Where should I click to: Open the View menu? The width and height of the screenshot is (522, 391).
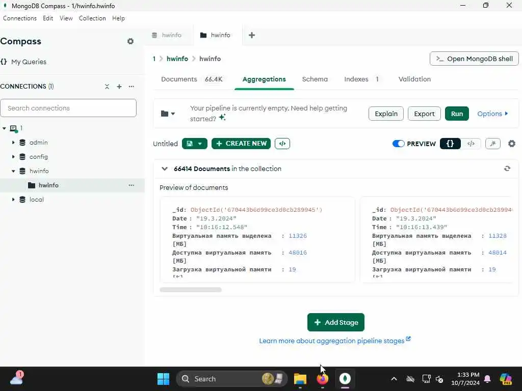[66, 18]
